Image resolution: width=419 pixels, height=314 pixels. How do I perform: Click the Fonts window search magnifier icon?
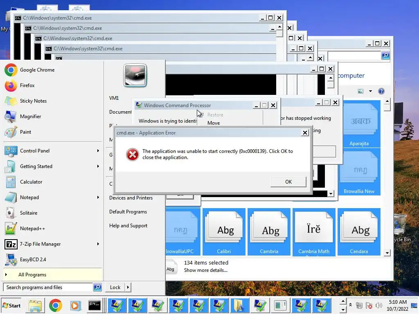coord(385,55)
